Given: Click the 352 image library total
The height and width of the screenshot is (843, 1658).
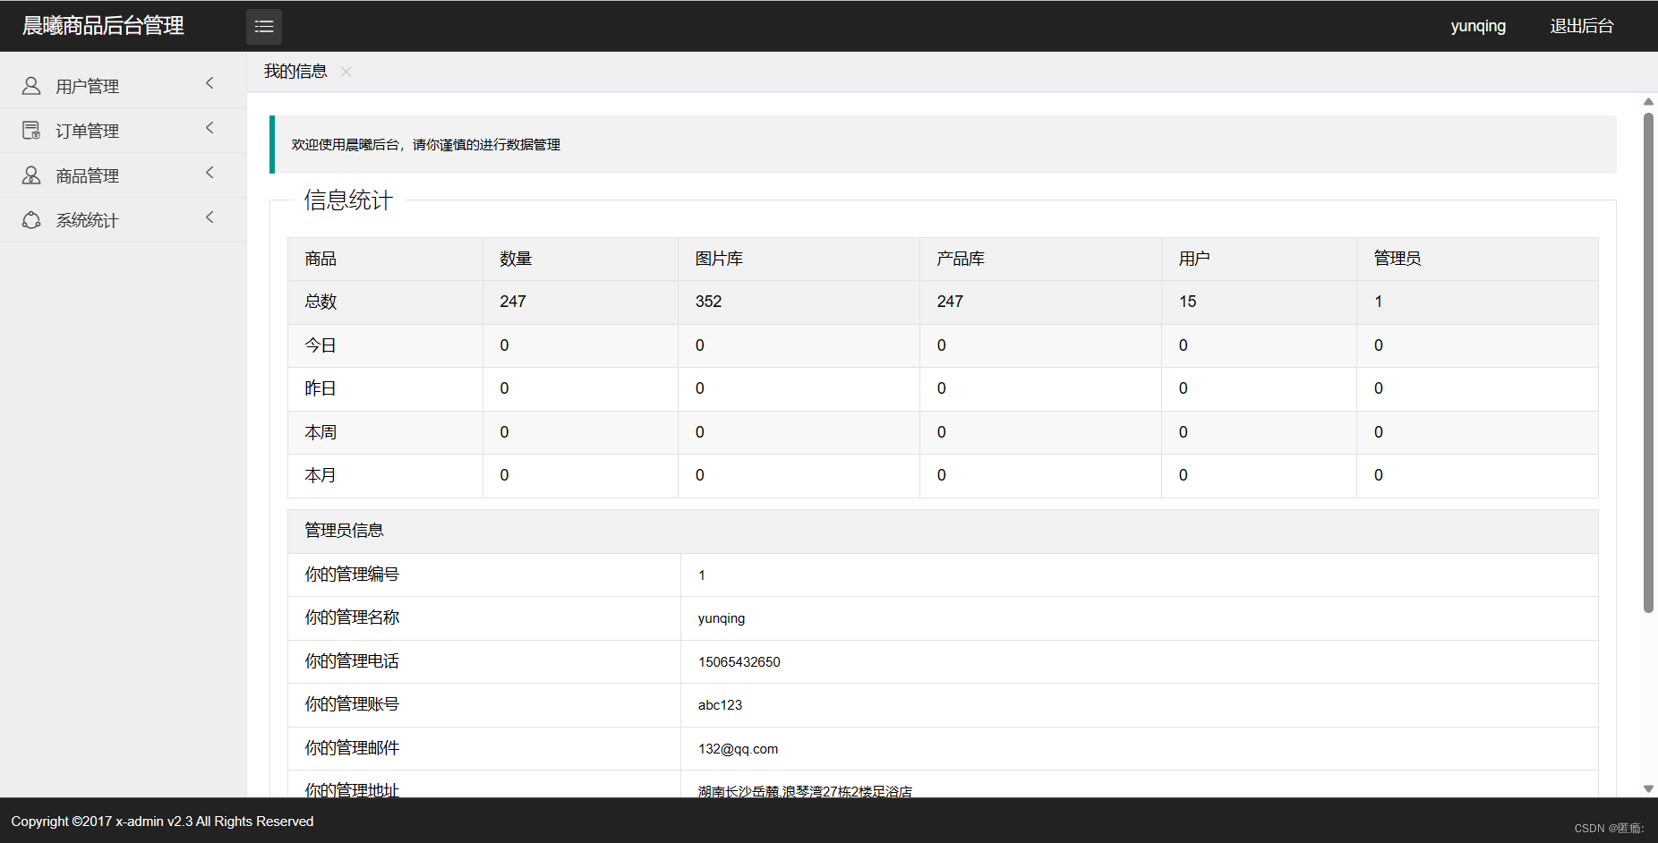Looking at the screenshot, I should (x=708, y=302).
